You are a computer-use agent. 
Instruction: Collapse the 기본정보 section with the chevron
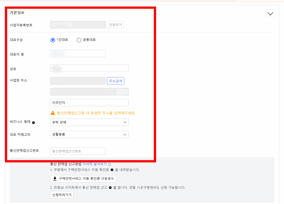click(270, 14)
